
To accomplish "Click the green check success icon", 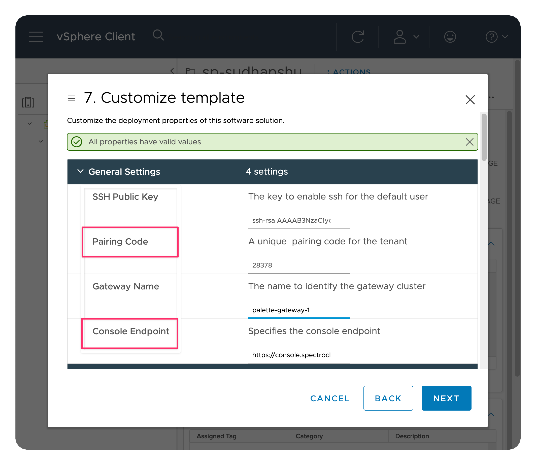I will coord(77,142).
